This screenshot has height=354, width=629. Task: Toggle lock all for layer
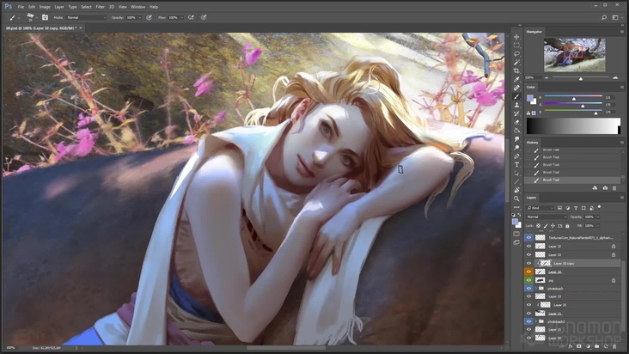click(x=567, y=226)
